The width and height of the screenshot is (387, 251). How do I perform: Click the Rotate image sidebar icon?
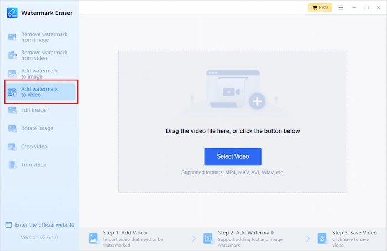[x=12, y=129]
